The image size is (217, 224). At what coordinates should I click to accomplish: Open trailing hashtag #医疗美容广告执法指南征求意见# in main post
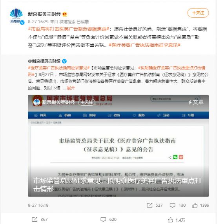coord(144,45)
